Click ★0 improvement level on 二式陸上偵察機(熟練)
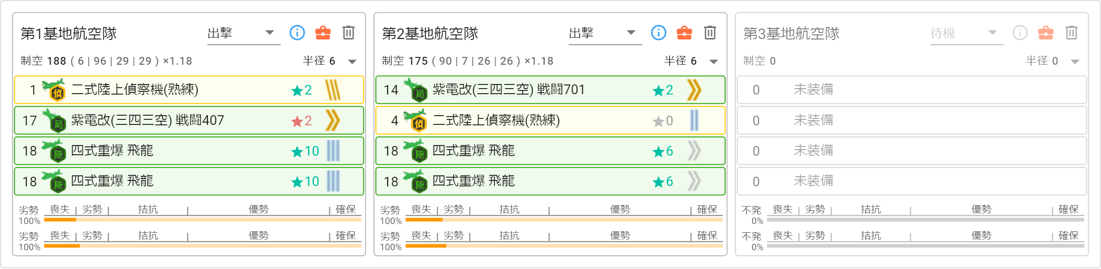The height and width of the screenshot is (269, 1101). tap(663, 120)
